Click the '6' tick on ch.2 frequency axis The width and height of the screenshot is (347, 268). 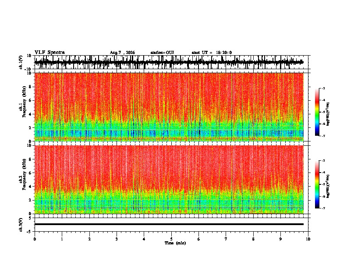30,173
